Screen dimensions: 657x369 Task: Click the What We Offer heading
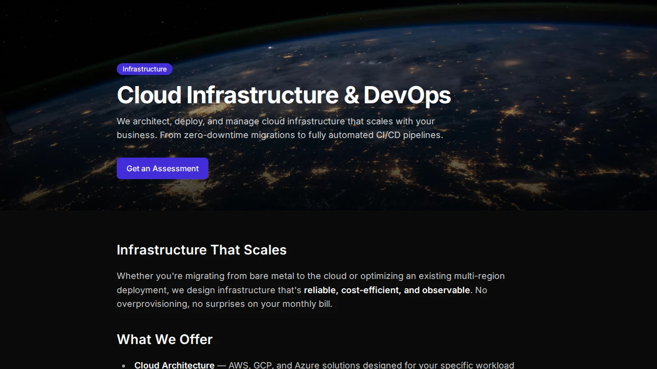coord(164,339)
